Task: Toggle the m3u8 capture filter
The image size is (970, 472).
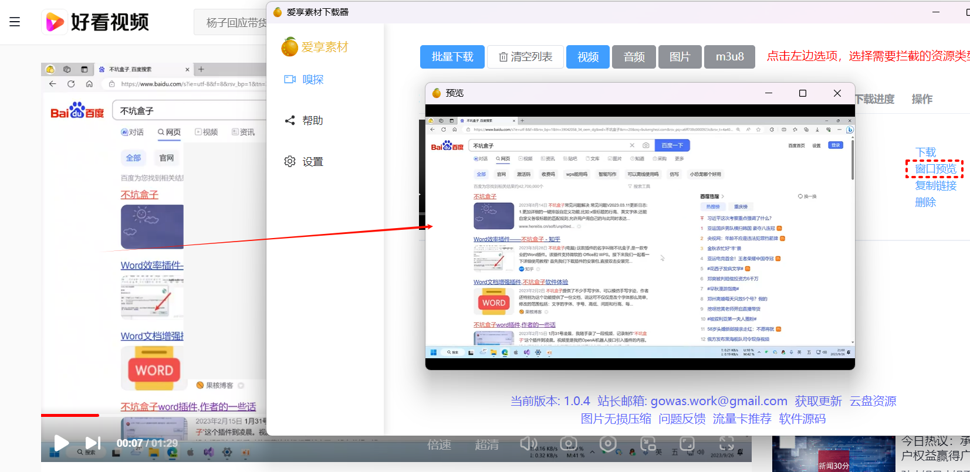Action: tap(729, 57)
